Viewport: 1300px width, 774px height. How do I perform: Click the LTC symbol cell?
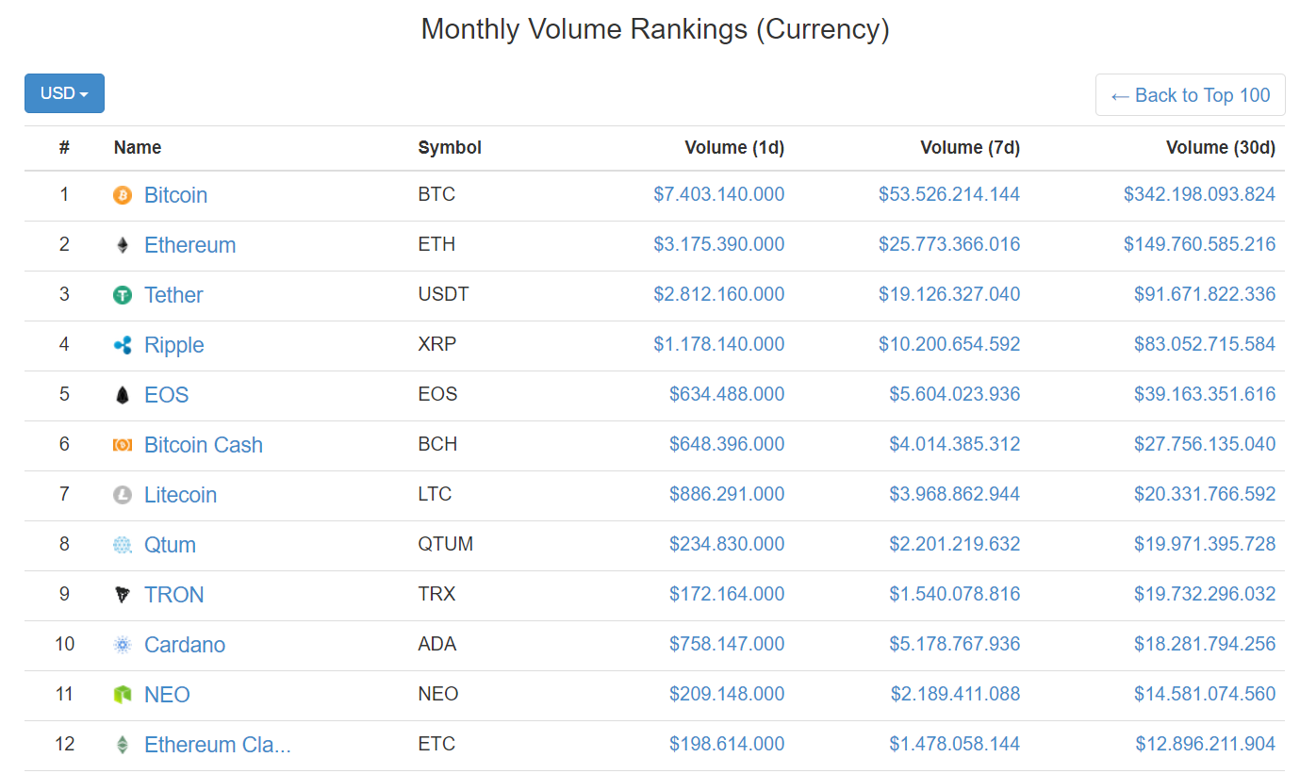[x=435, y=494]
